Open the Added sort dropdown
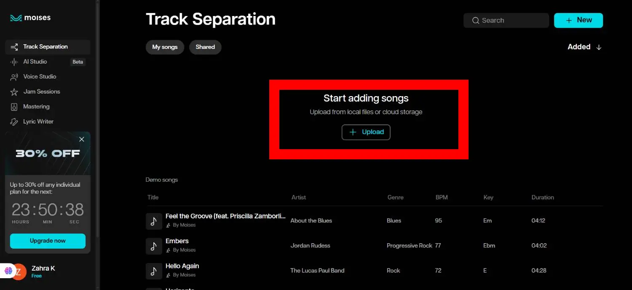Screen dimensions: 632x290 [584, 47]
